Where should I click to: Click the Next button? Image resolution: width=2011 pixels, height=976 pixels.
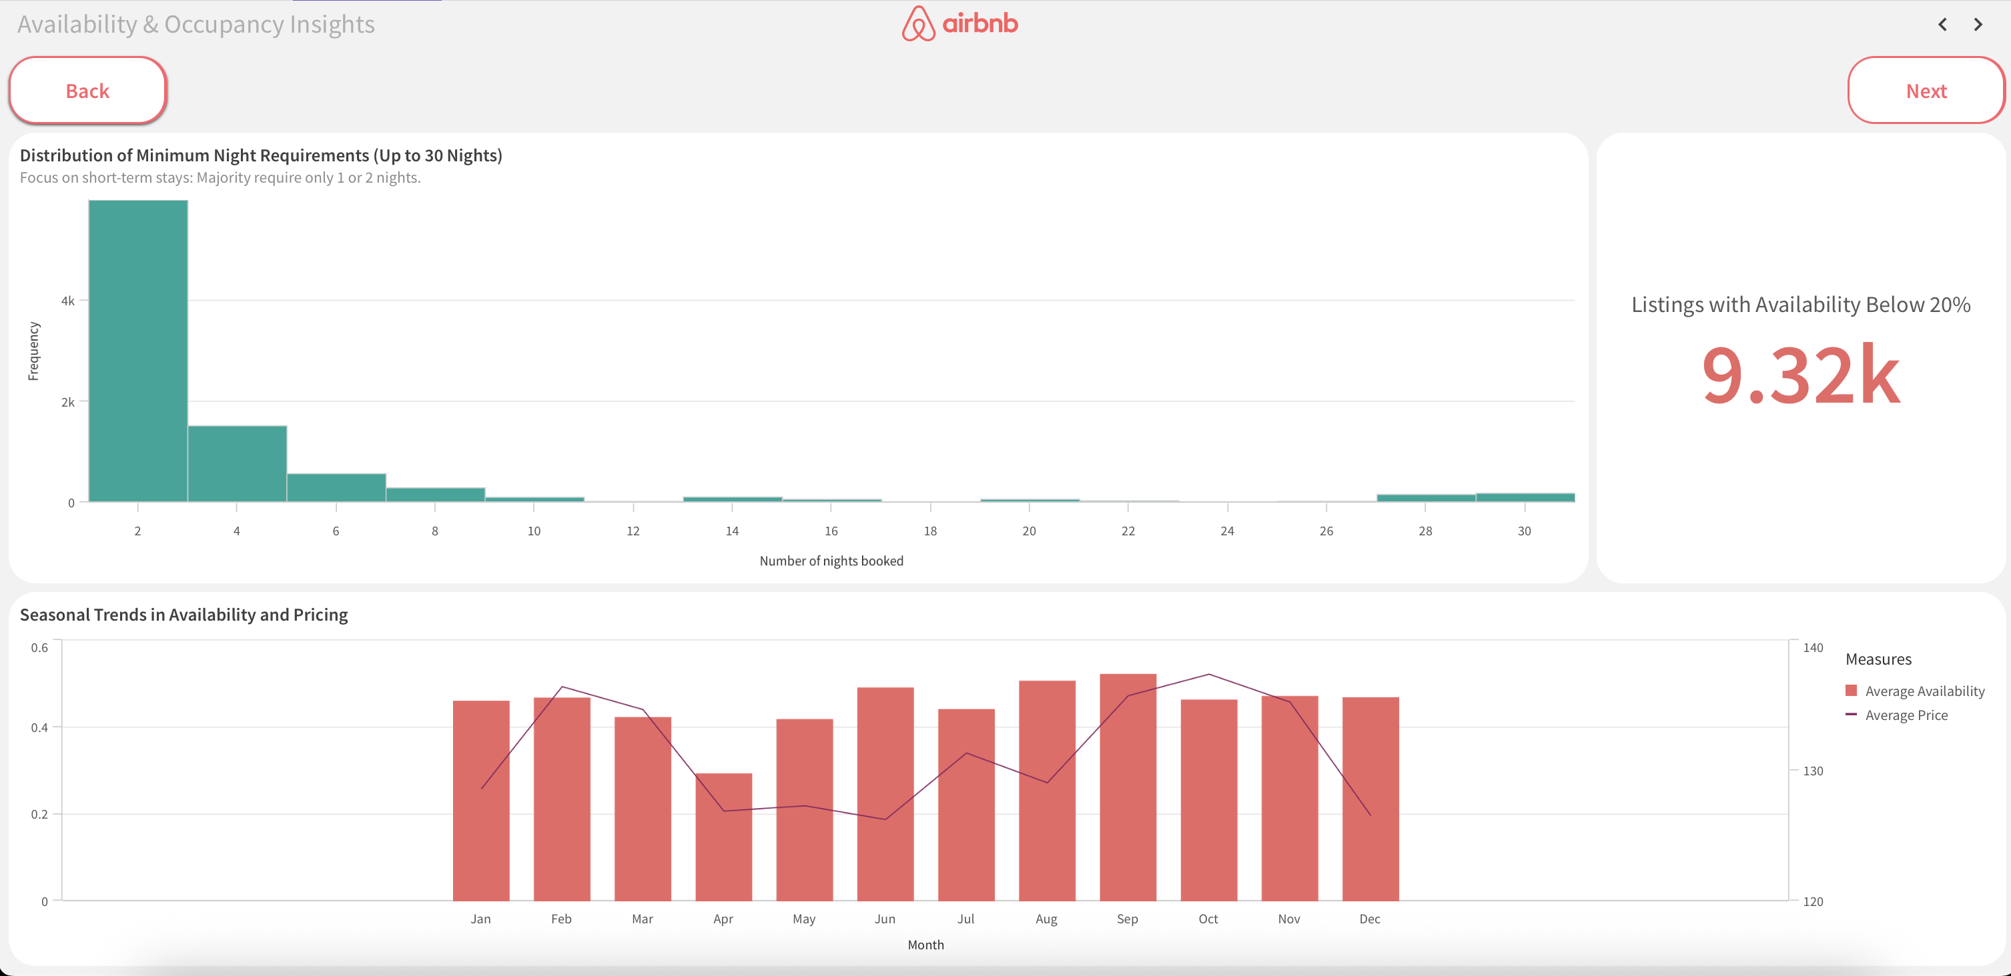(x=1926, y=90)
